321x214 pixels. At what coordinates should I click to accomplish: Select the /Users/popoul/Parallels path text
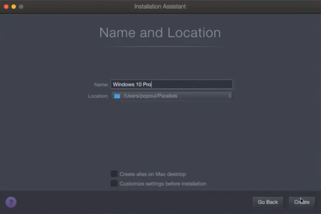[150, 96]
